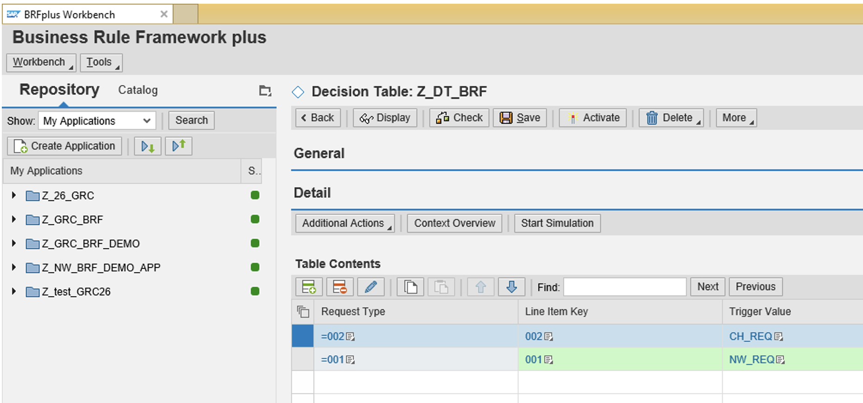Click the remove row icon
The height and width of the screenshot is (403, 863).
pyautogui.click(x=340, y=287)
